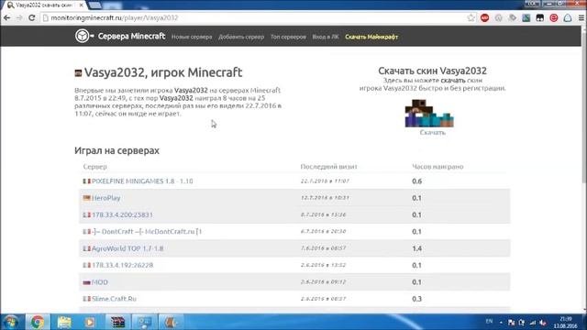Viewport: 587px width, 330px height.
Task: Click the Последний визит column header
Action: (x=328, y=167)
